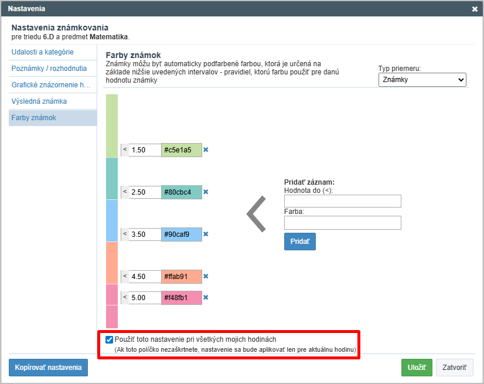Remove the 5.00 color interval row
This screenshot has width=484, height=384.
click(x=206, y=298)
